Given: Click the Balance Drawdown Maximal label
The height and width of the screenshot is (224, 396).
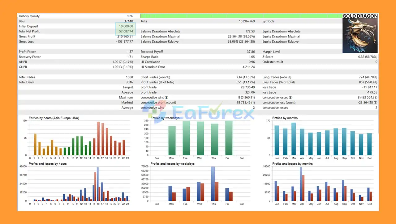Looking at the screenshot, I should [x=160, y=36].
